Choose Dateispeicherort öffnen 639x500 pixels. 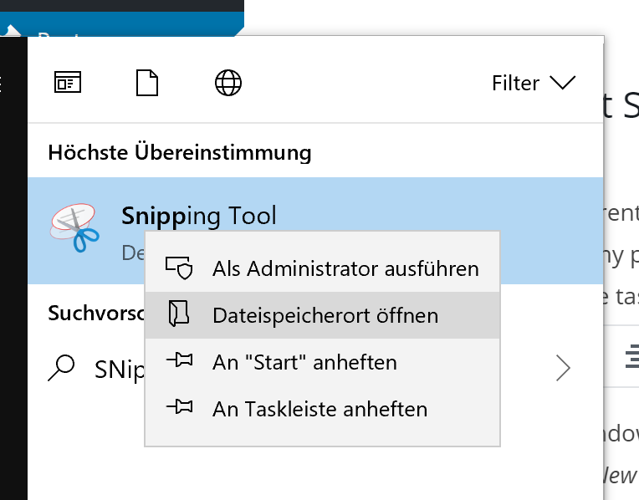pyautogui.click(x=322, y=315)
